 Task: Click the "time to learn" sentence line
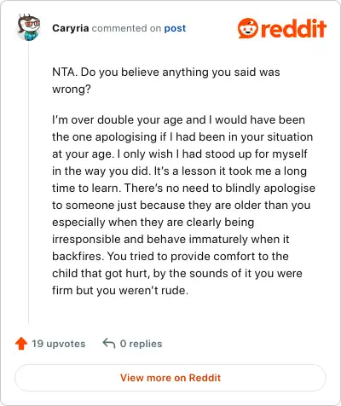(183, 188)
